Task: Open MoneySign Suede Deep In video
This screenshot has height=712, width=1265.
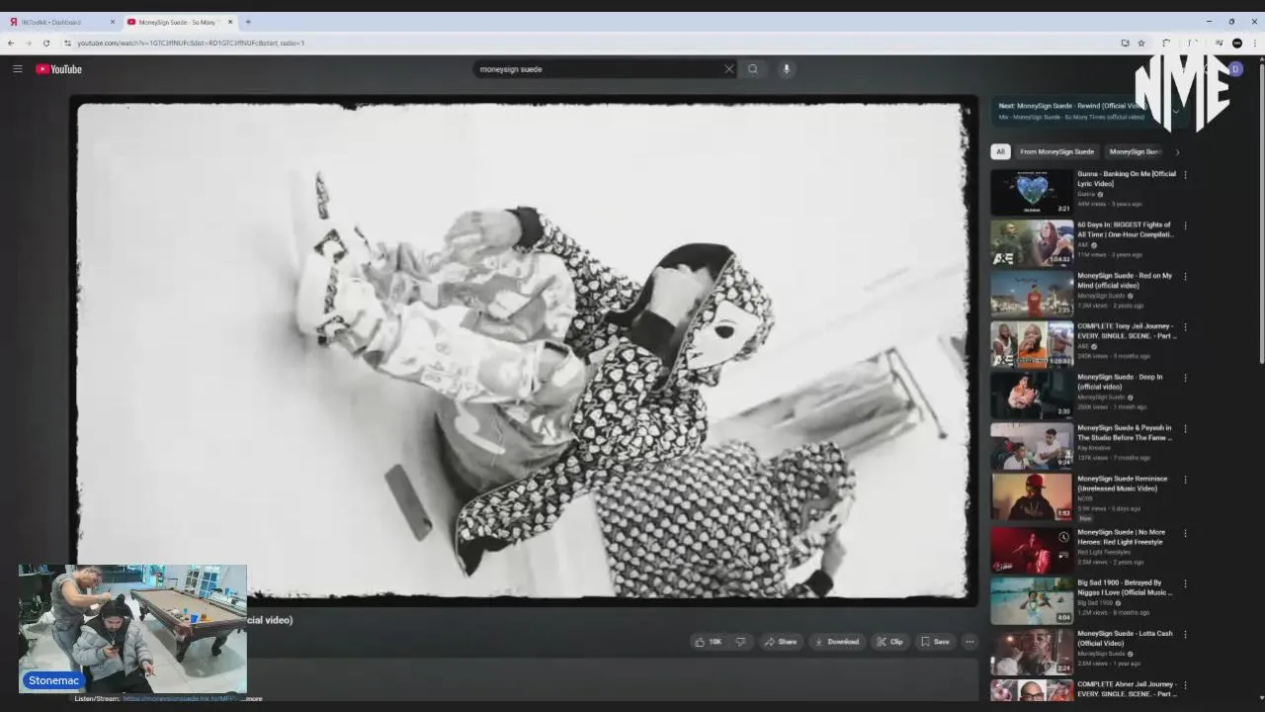Action: click(x=1032, y=395)
